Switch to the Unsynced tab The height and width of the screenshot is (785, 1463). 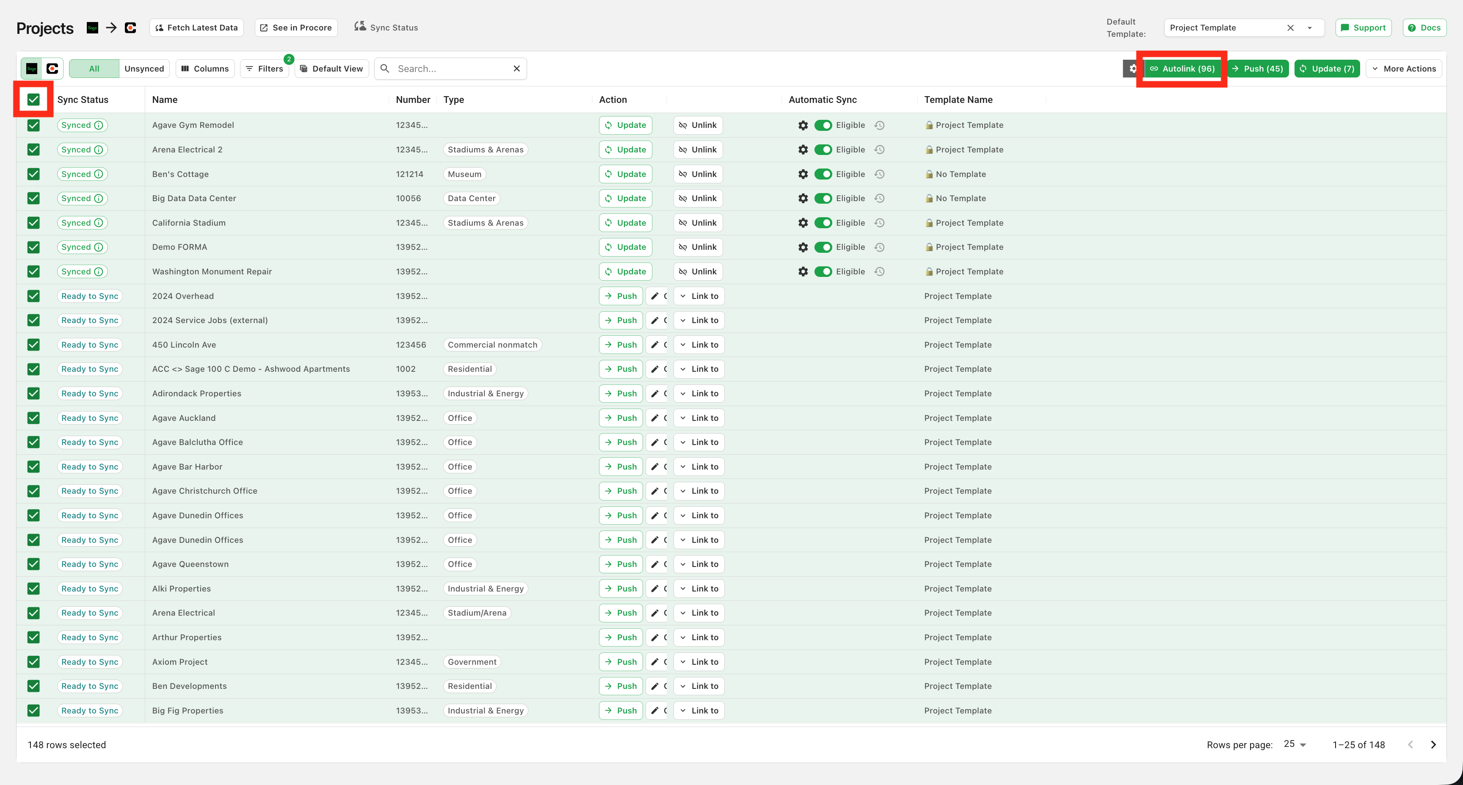(144, 69)
